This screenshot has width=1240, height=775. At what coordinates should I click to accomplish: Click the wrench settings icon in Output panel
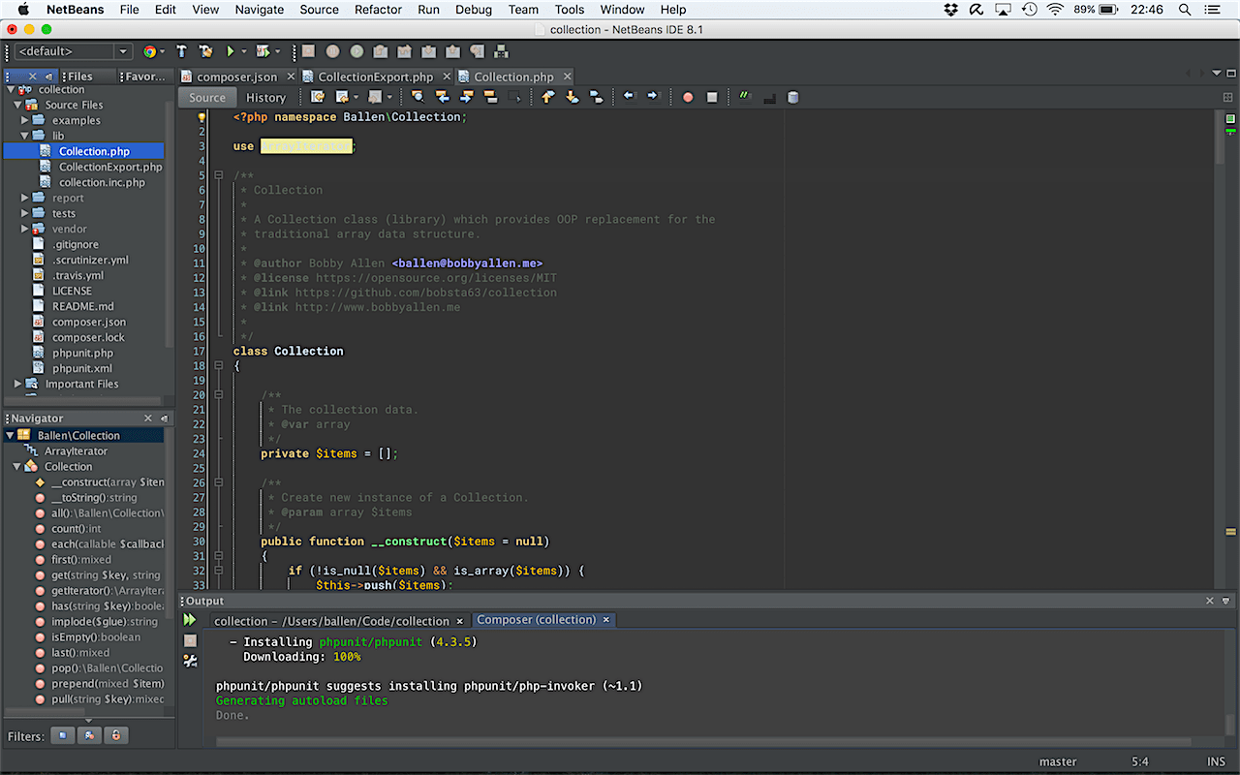click(x=190, y=661)
